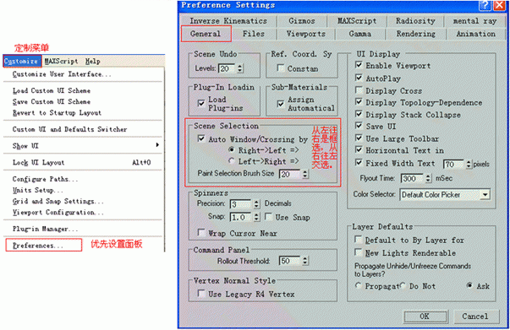This screenshot has height=330, width=510.
Task: Adjust the Scene Undo Levels spinner arrows
Action: pyautogui.click(x=240, y=68)
